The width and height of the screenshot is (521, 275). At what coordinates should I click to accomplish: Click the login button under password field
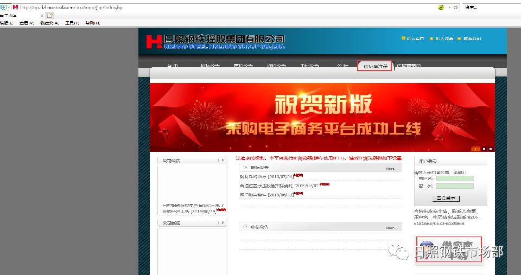tap(446, 199)
